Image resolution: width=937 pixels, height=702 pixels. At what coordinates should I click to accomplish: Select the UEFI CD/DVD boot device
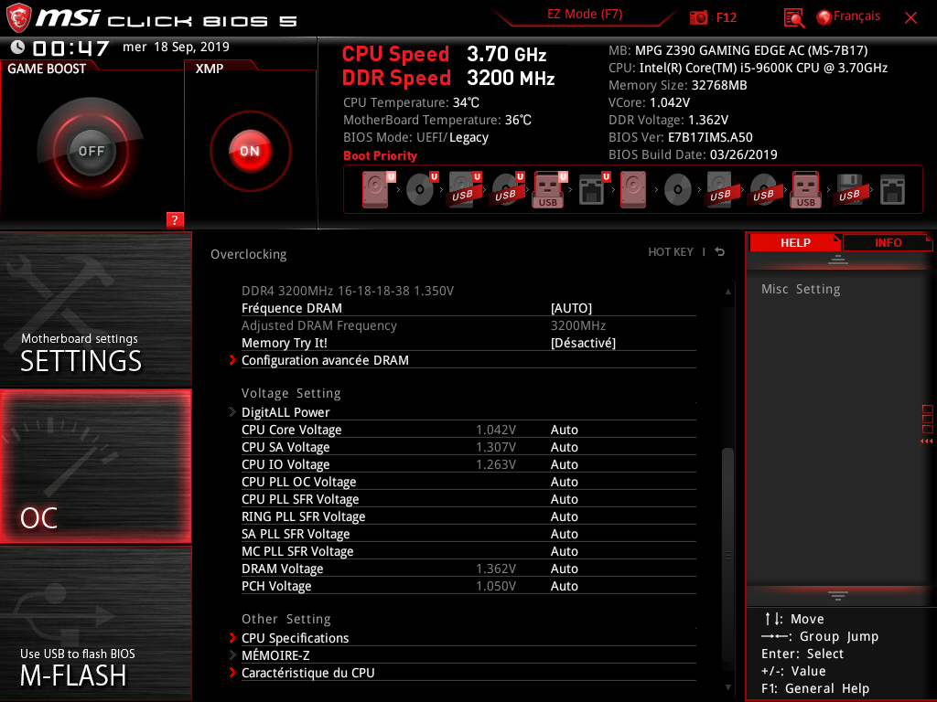[420, 189]
